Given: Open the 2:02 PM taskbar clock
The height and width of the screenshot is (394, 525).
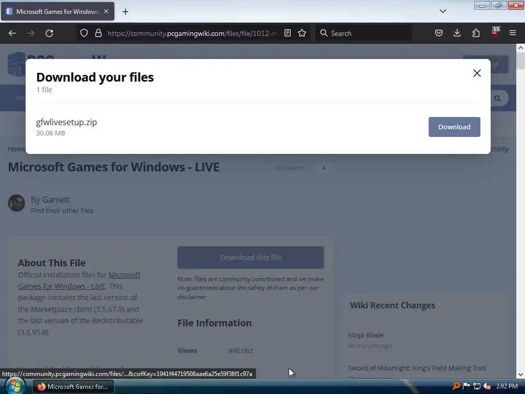Looking at the screenshot, I should pyautogui.click(x=507, y=386).
